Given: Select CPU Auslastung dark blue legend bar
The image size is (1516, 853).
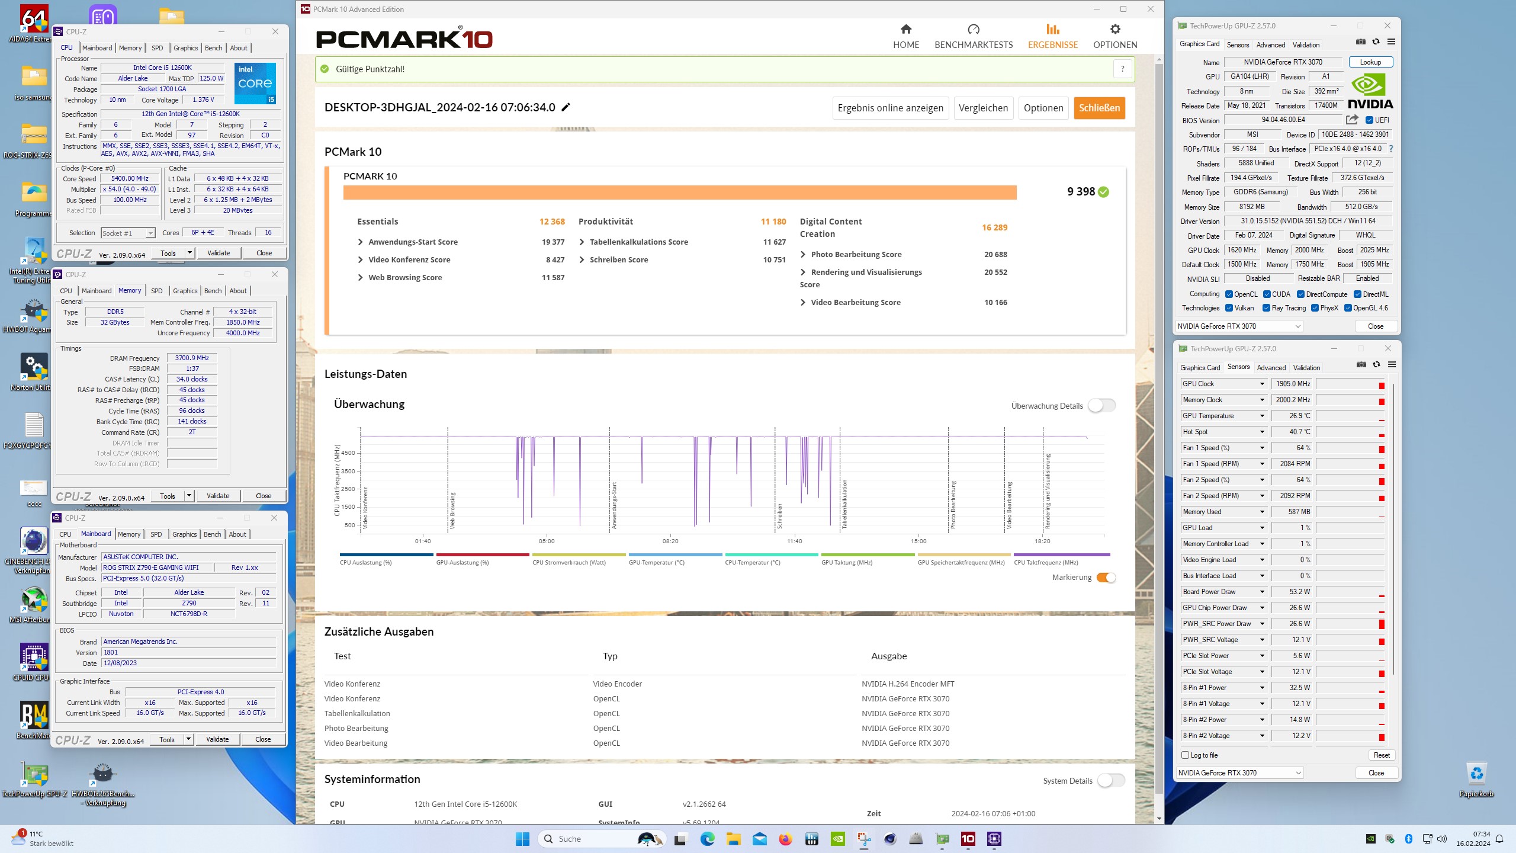Looking at the screenshot, I should 386,555.
